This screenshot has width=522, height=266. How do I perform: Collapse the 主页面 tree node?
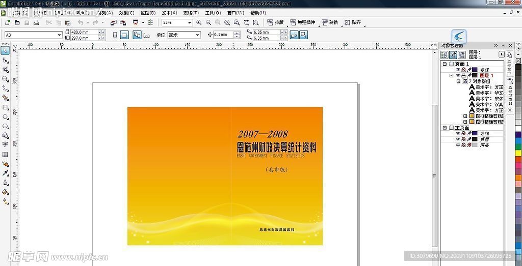(445, 128)
